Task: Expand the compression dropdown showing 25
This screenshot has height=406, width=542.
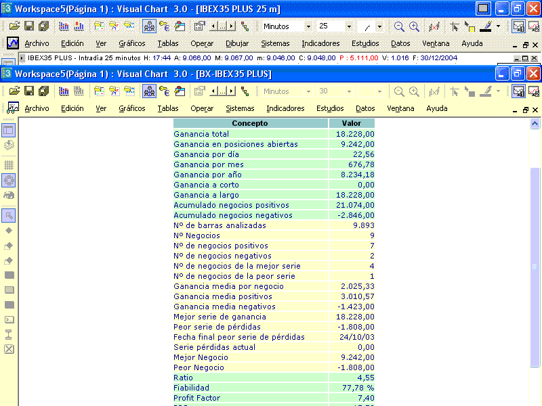Action: [x=349, y=26]
